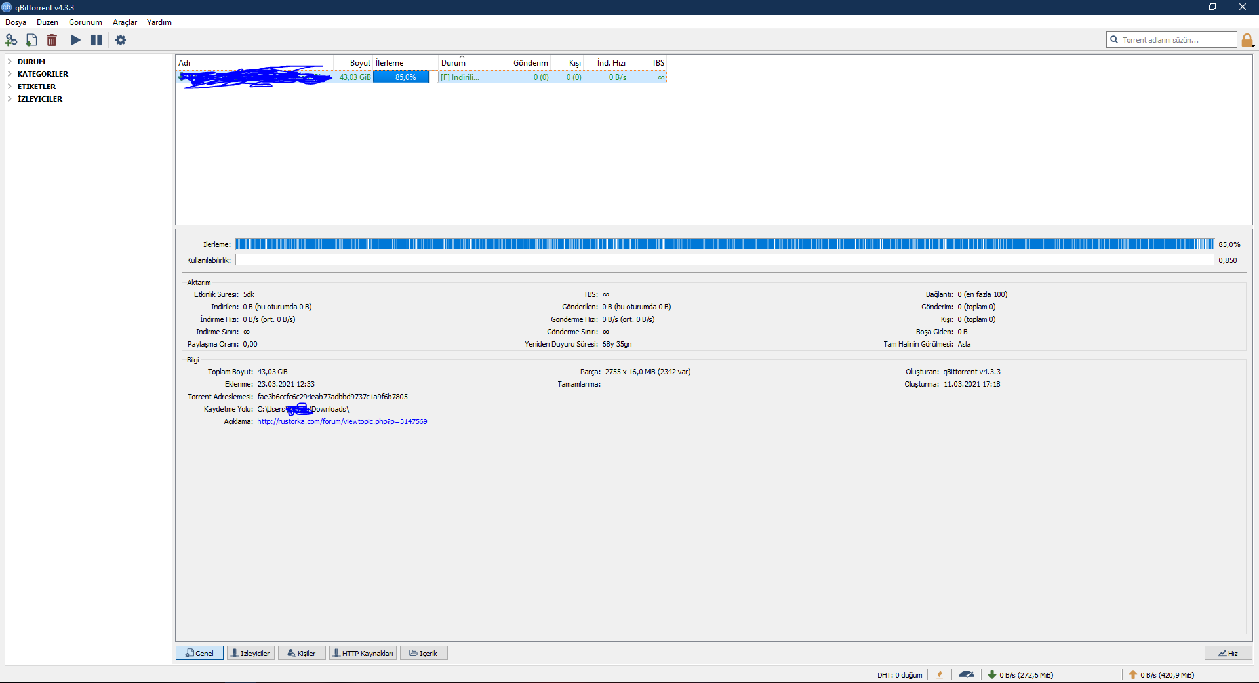This screenshot has width=1259, height=683.
Task: Click the 0 B/s (420,9 MiB) upload status
Action: [x=1167, y=675]
